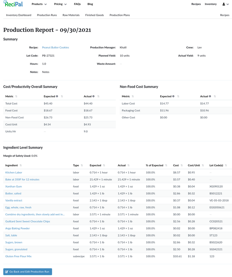Sort Cost/Productivity table by Metric column

pos(16,96)
